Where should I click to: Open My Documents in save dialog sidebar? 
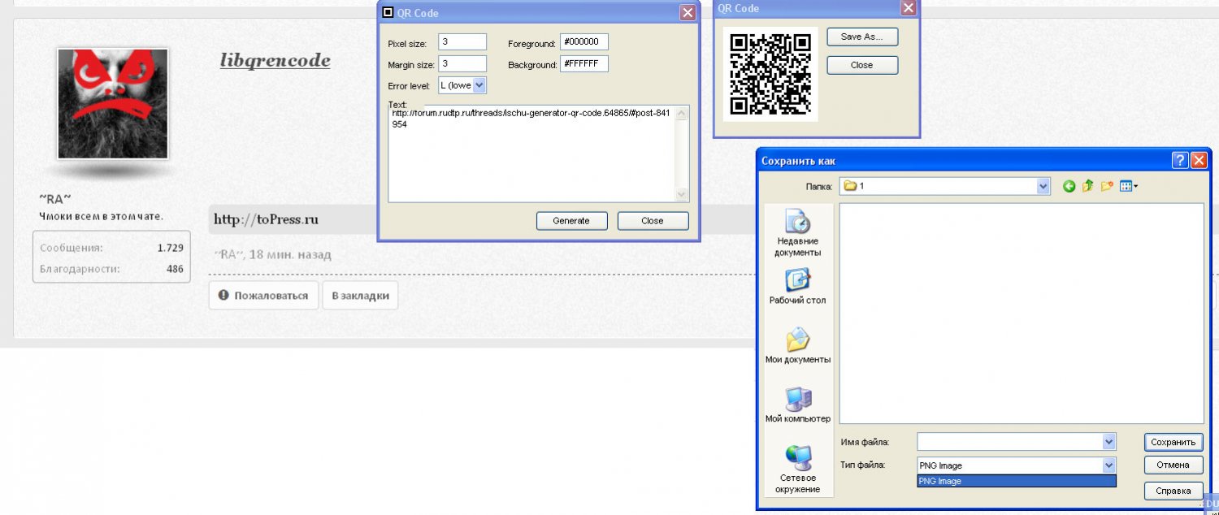(x=797, y=345)
